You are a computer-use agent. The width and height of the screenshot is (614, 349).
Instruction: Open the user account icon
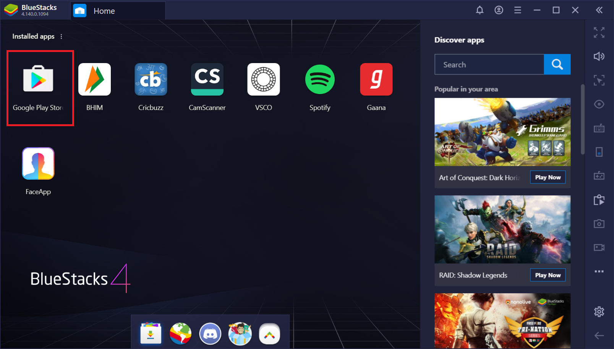pyautogui.click(x=499, y=10)
